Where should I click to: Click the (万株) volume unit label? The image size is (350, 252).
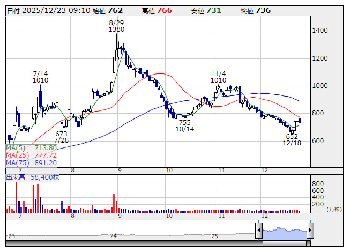pos(334,209)
